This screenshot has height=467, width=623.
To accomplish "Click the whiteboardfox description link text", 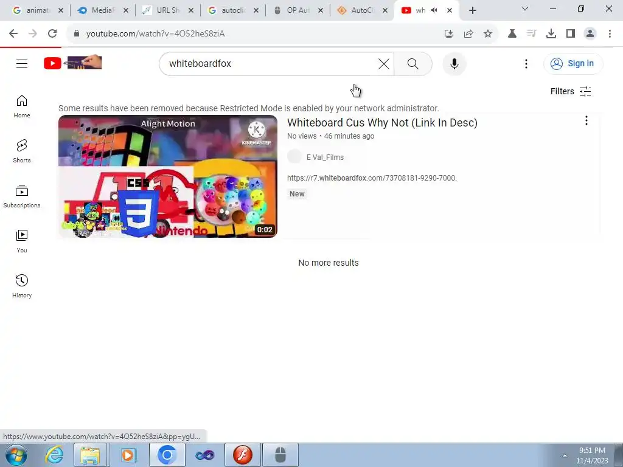I will click(x=372, y=178).
